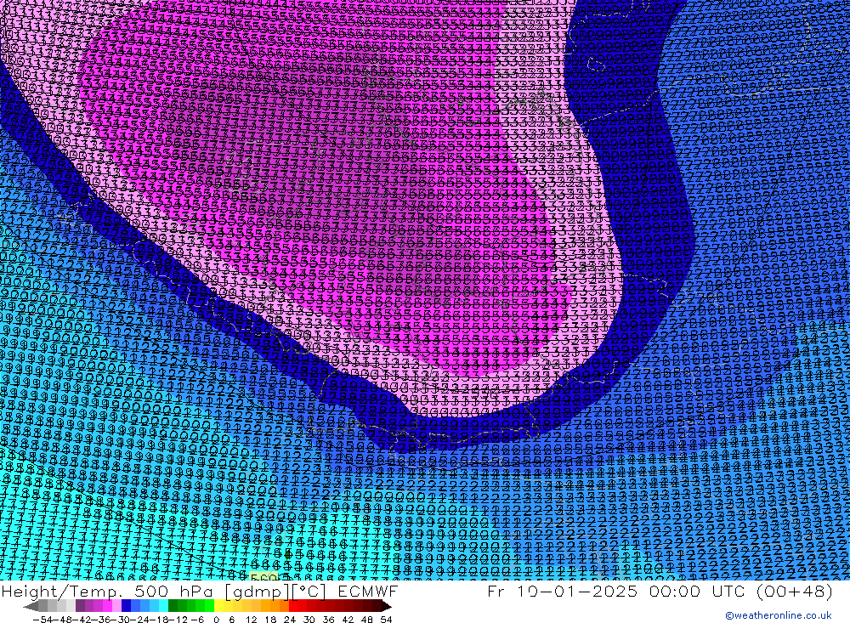
Task: Click the right dark-red arrow end of legend
Action: click(x=386, y=607)
